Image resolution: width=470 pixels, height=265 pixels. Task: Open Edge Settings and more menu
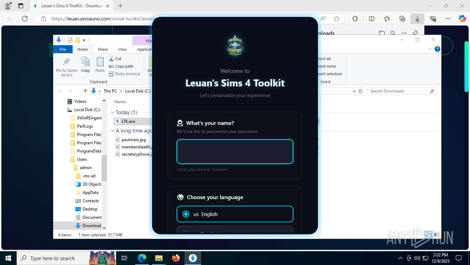click(448, 19)
